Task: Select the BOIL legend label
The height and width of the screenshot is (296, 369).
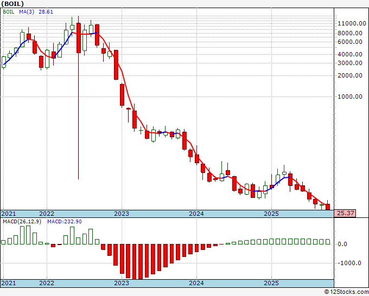Action: 9,12
